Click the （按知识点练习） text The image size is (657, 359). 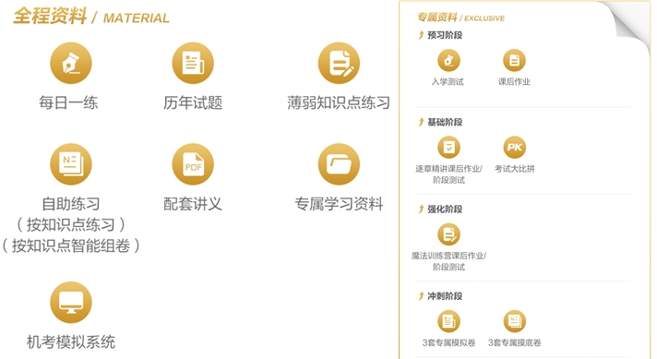click(x=70, y=225)
